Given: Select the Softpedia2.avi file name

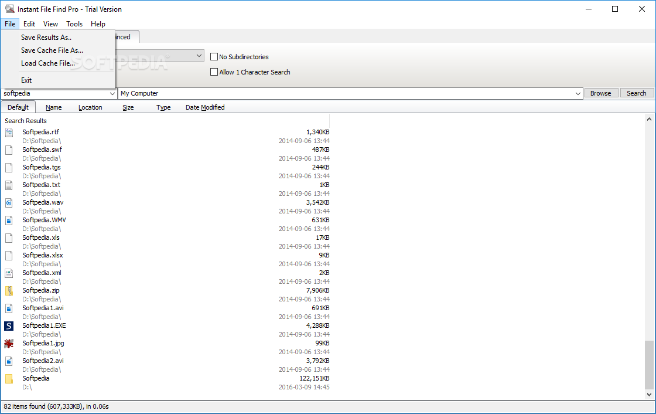Looking at the screenshot, I should coord(43,361).
